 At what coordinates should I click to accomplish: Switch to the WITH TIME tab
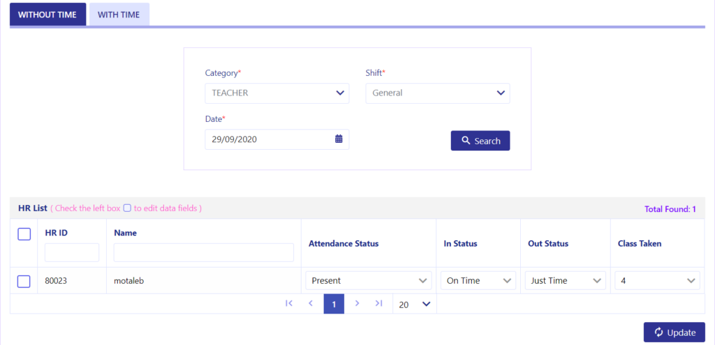click(x=119, y=15)
